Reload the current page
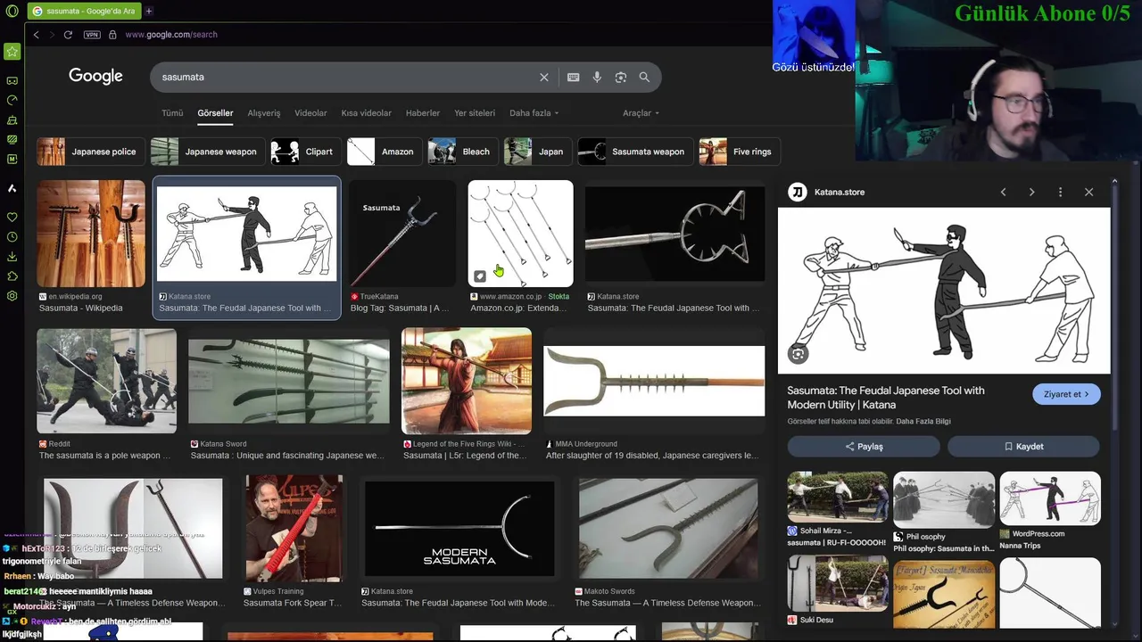 pos(68,35)
